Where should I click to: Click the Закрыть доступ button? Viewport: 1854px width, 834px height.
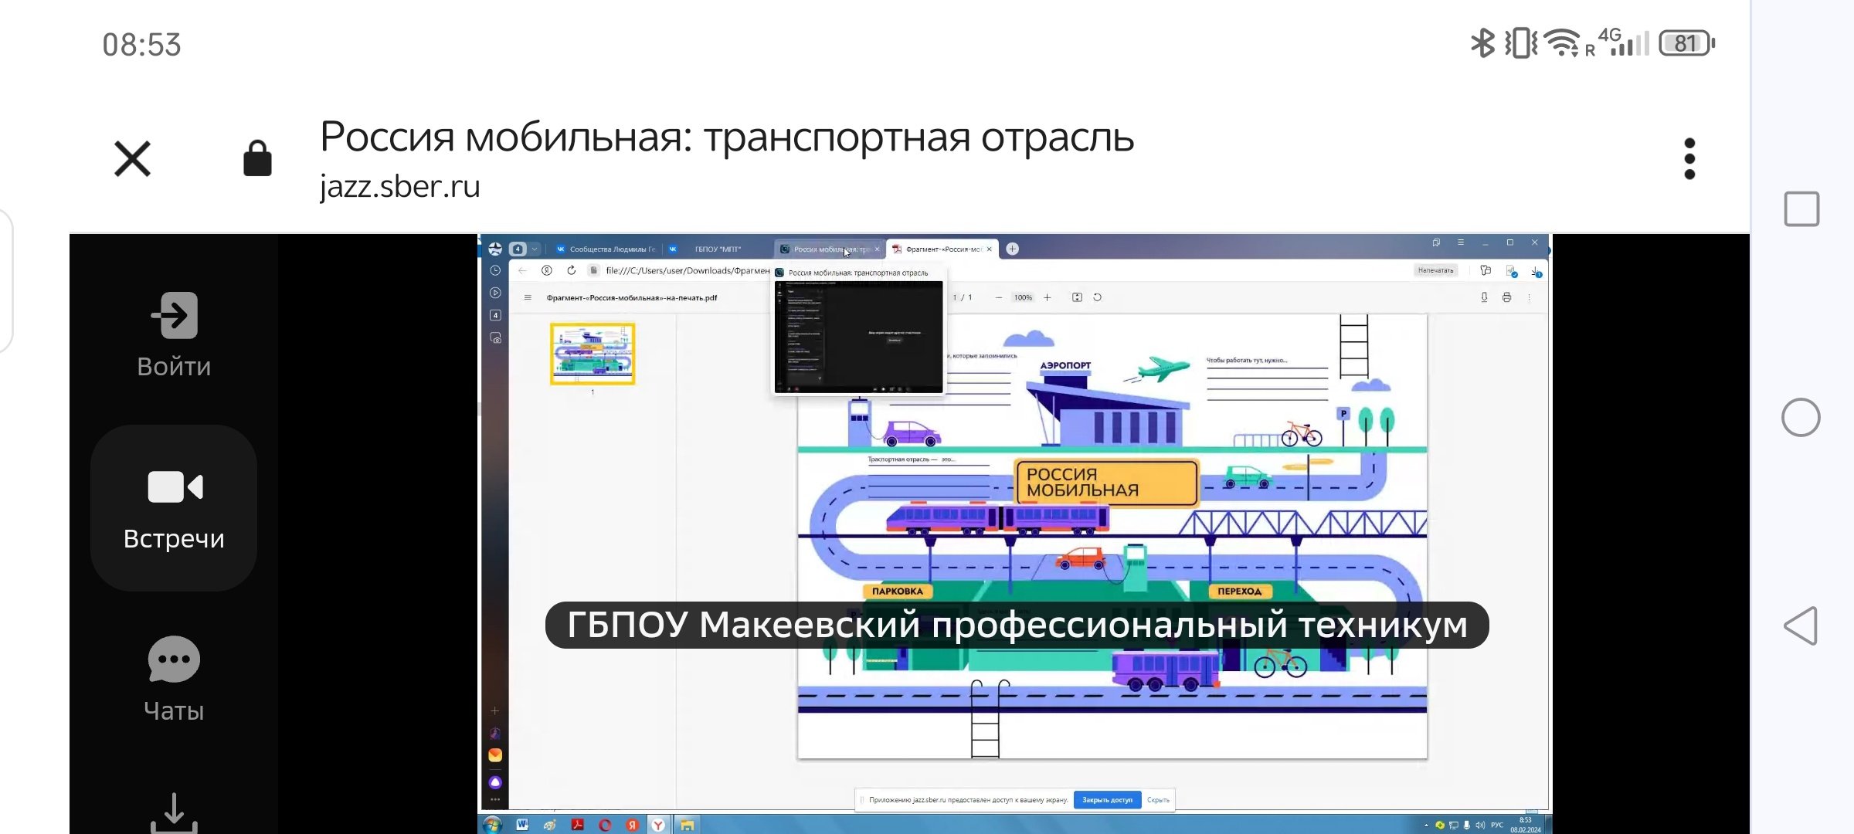1107,800
